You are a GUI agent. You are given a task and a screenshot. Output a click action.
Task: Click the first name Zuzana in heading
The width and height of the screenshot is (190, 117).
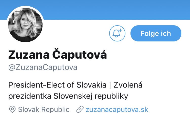click(x=29, y=55)
